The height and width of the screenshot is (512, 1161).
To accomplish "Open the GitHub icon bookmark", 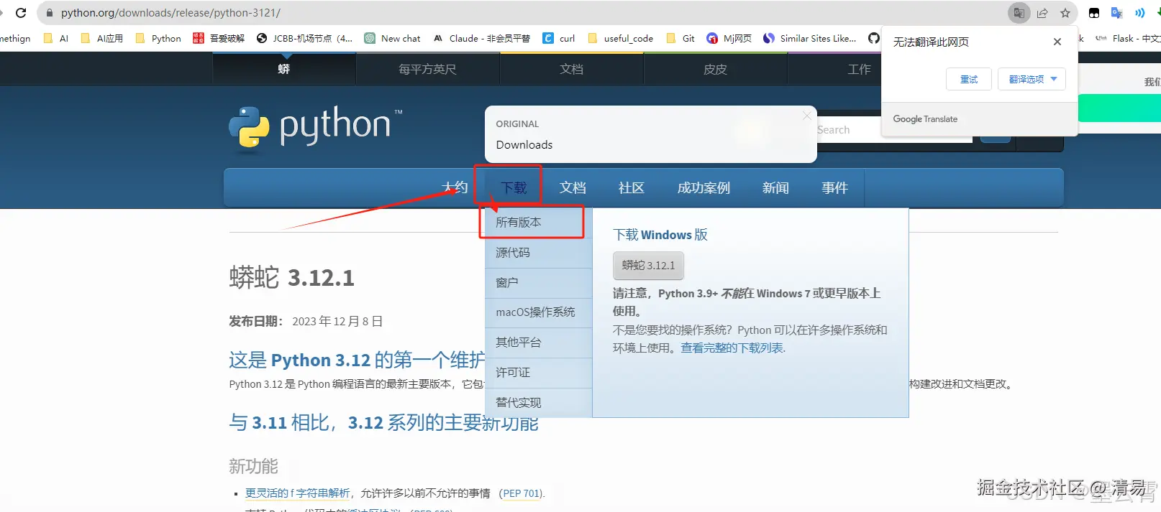I will point(873,39).
